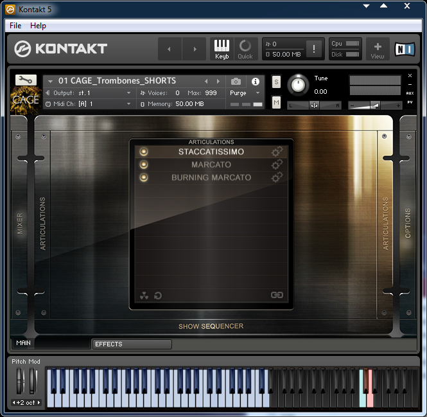
Task: Click the CAGE library thumbnail
Action: [26, 100]
